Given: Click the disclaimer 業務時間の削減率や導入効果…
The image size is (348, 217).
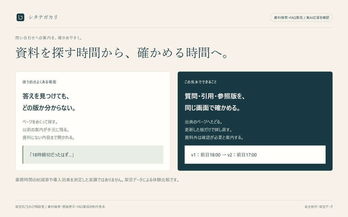Looking at the screenshot, I should pos(97,180).
